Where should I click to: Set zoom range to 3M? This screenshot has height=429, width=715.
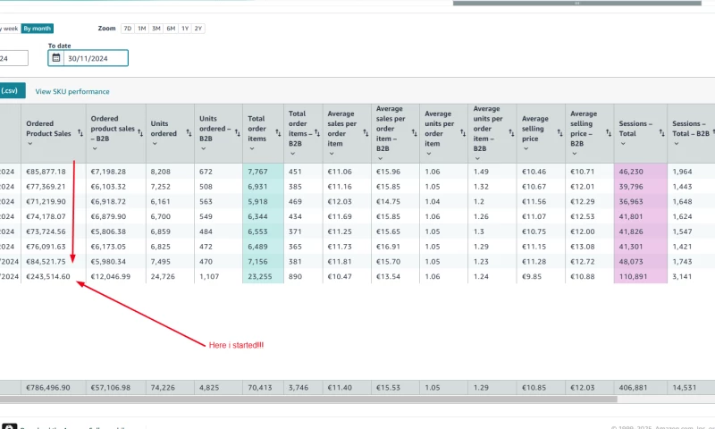(x=156, y=29)
